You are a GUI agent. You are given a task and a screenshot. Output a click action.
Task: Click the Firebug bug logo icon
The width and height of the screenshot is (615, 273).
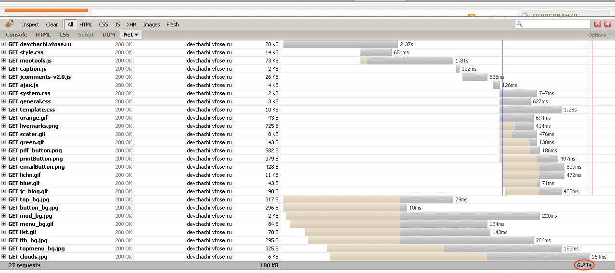coord(9,24)
